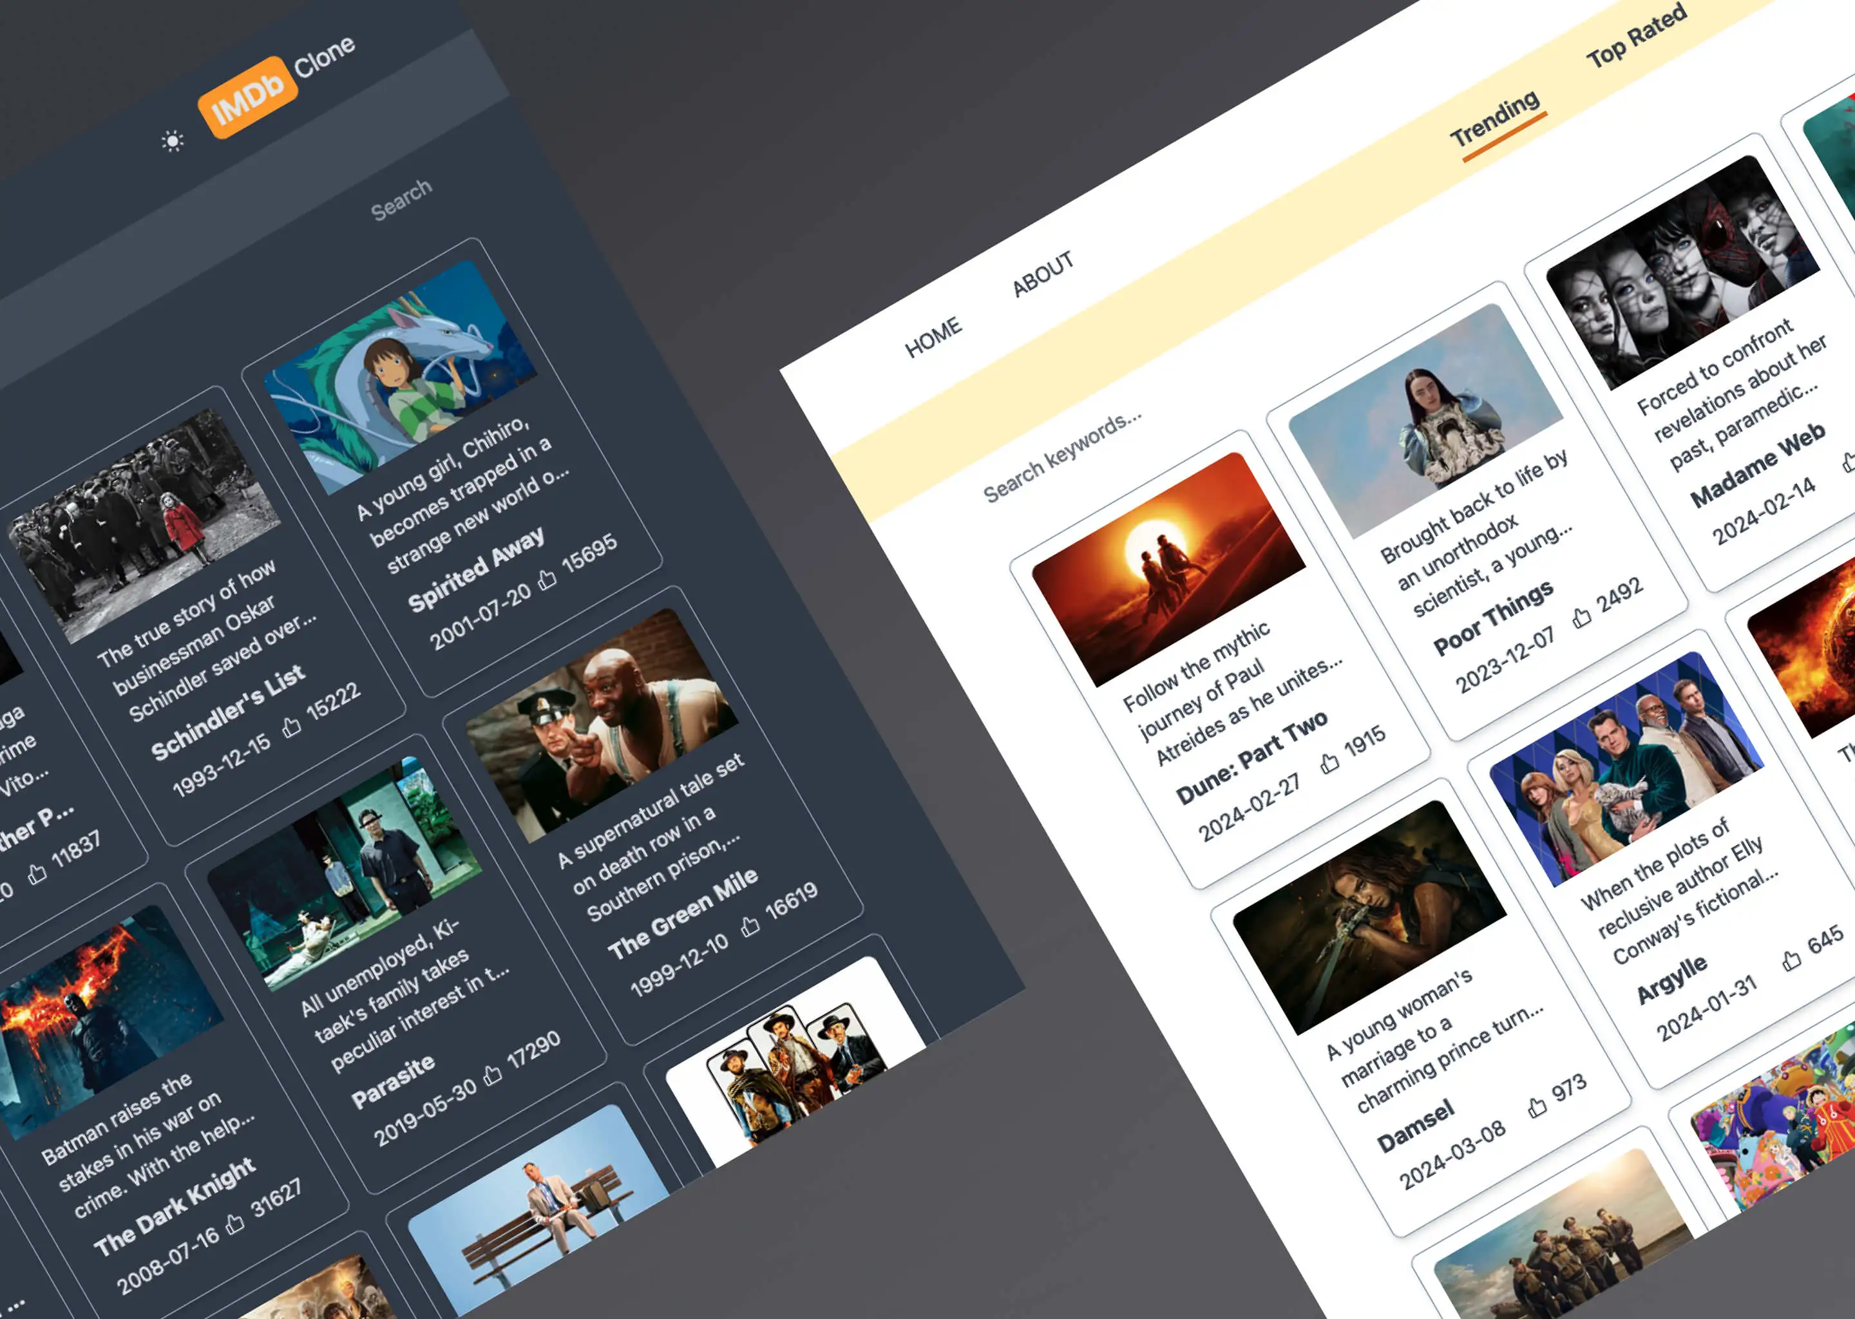The height and width of the screenshot is (1319, 1855).
Task: Open The Green Mile title link
Action: coord(683,914)
